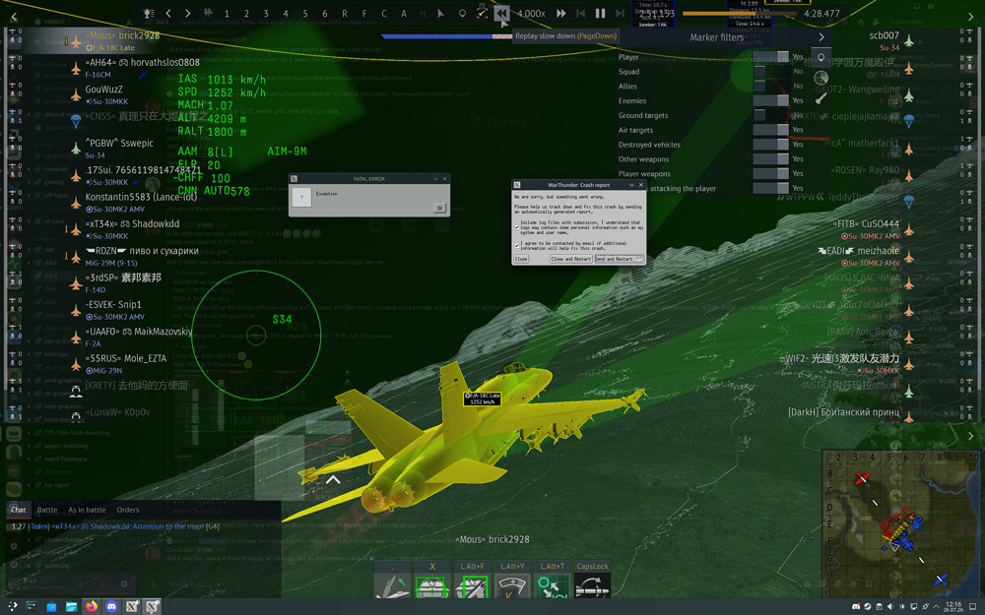Click the replay fast forward button

pos(561,13)
